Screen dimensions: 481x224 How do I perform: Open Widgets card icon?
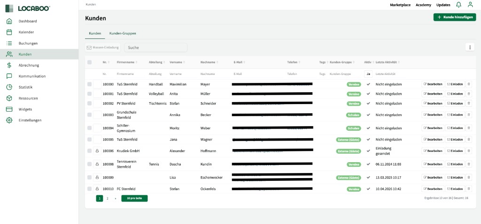pyautogui.click(x=9, y=109)
